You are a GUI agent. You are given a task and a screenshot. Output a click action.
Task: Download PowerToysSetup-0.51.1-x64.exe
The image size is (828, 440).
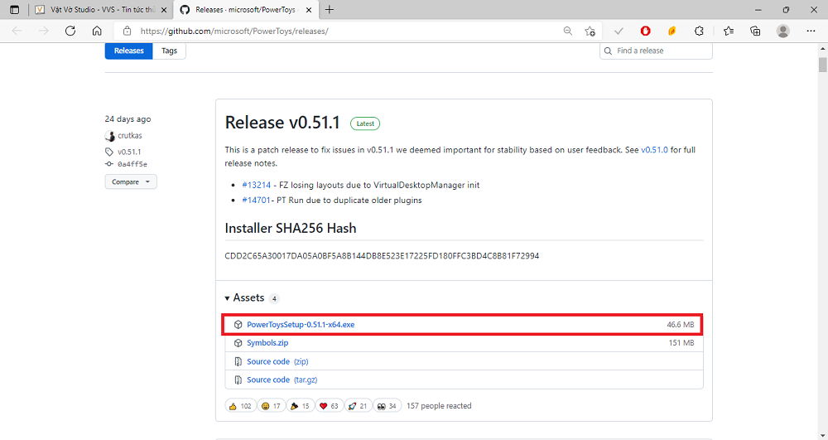(x=301, y=325)
